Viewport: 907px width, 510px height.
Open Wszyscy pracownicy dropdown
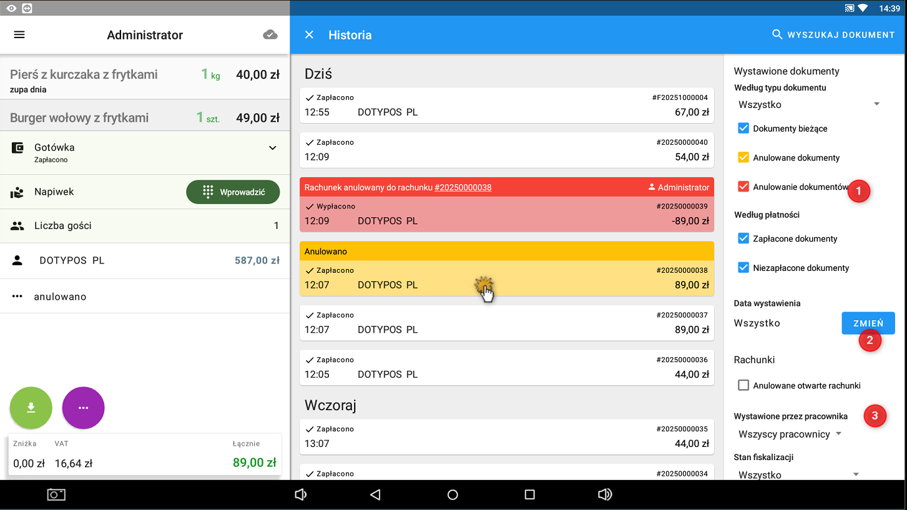(x=790, y=434)
